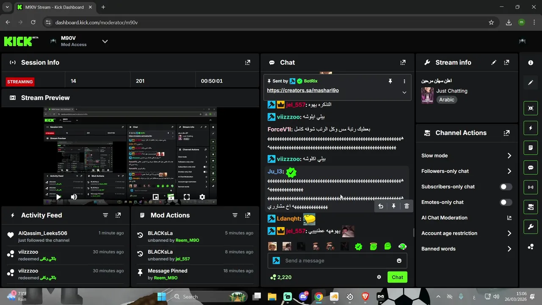This screenshot has height=305, width=542.
Task: Click the Just Chatting category thumbnail
Action: [427, 95]
